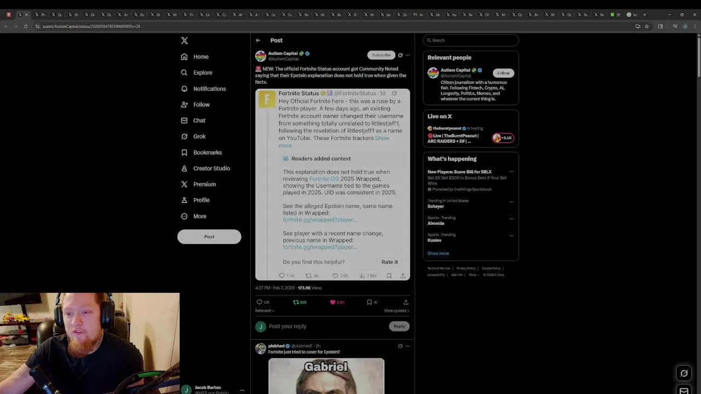Follow Autism Capital in Relevant people
Viewport: 701px width, 394px height.
503,73
